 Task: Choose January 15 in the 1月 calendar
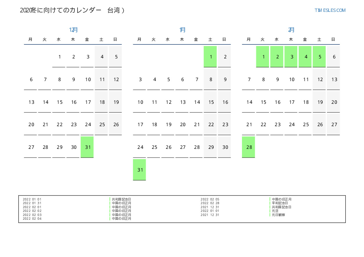pyautogui.click(x=210, y=102)
